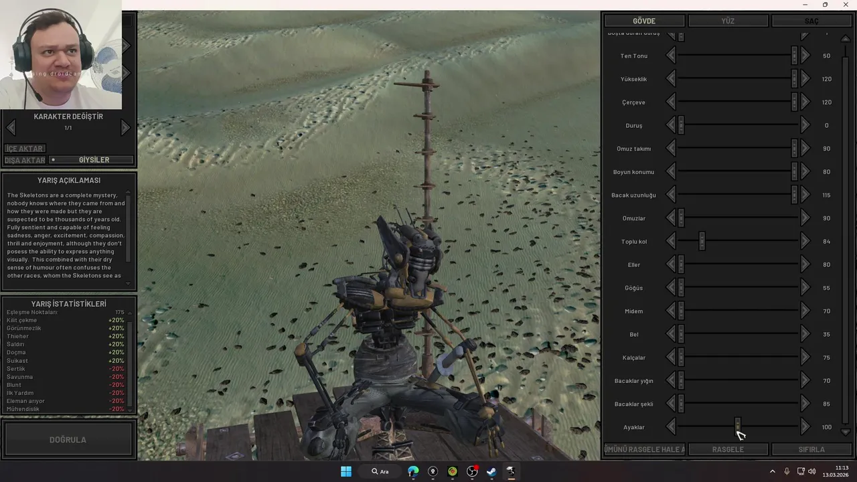Increase Omuz takımı with right arrow
Image resolution: width=857 pixels, height=482 pixels.
pos(805,149)
